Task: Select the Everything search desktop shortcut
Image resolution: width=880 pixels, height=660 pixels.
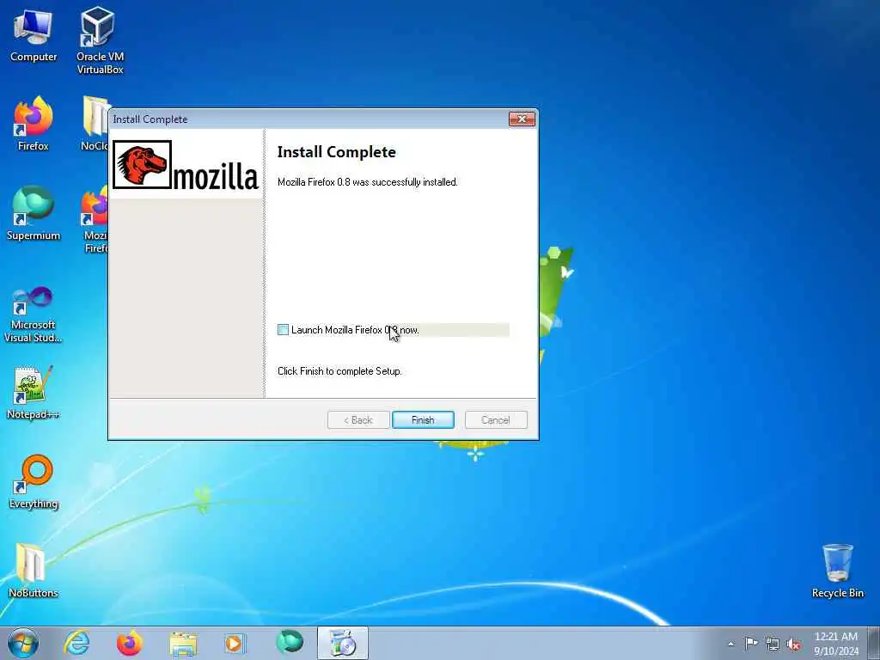Action: pyautogui.click(x=34, y=481)
